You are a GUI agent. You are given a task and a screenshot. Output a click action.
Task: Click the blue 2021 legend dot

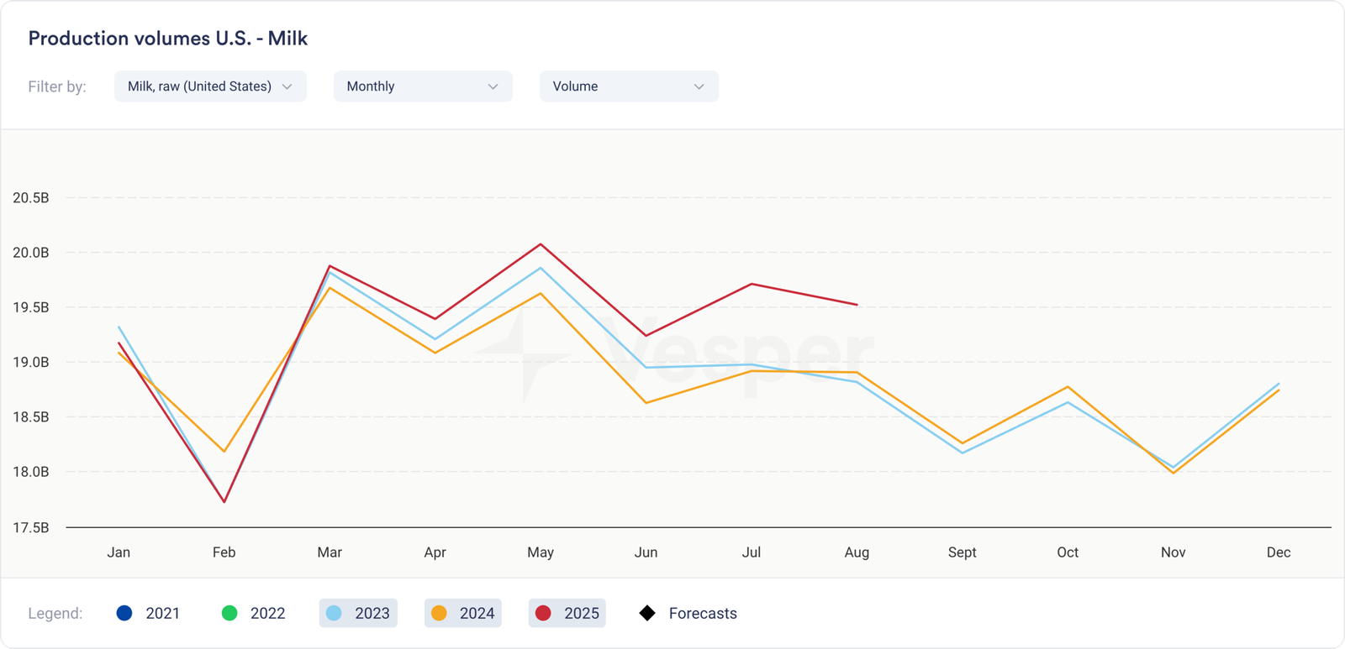click(124, 613)
